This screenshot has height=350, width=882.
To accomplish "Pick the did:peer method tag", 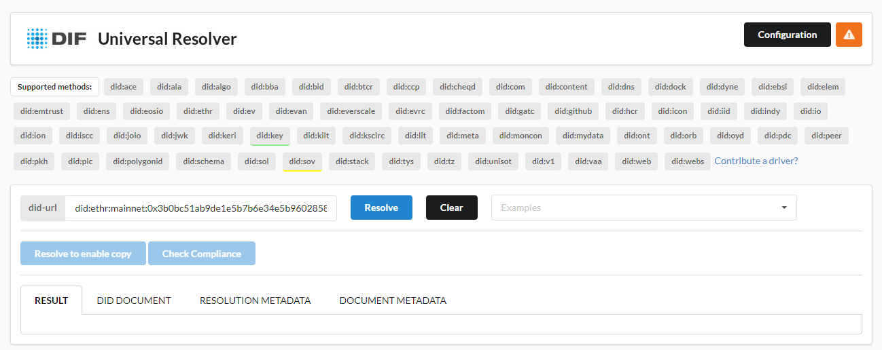I will tap(826, 136).
